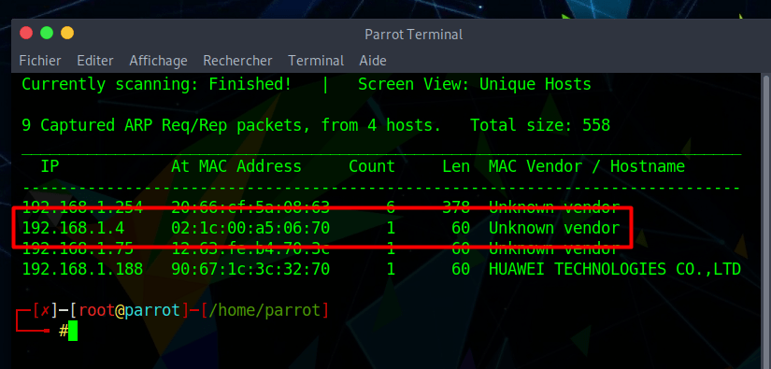The width and height of the screenshot is (771, 369).
Task: Click the Count column header
Action: point(372,166)
